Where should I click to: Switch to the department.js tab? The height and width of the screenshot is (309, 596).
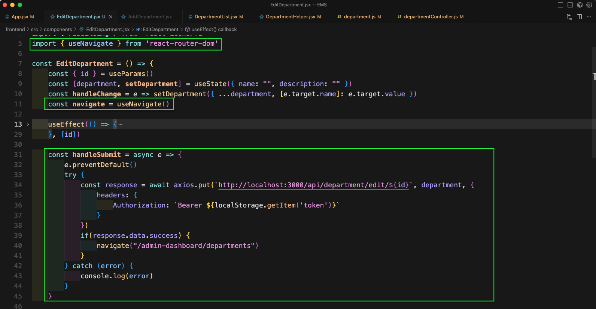(362, 17)
